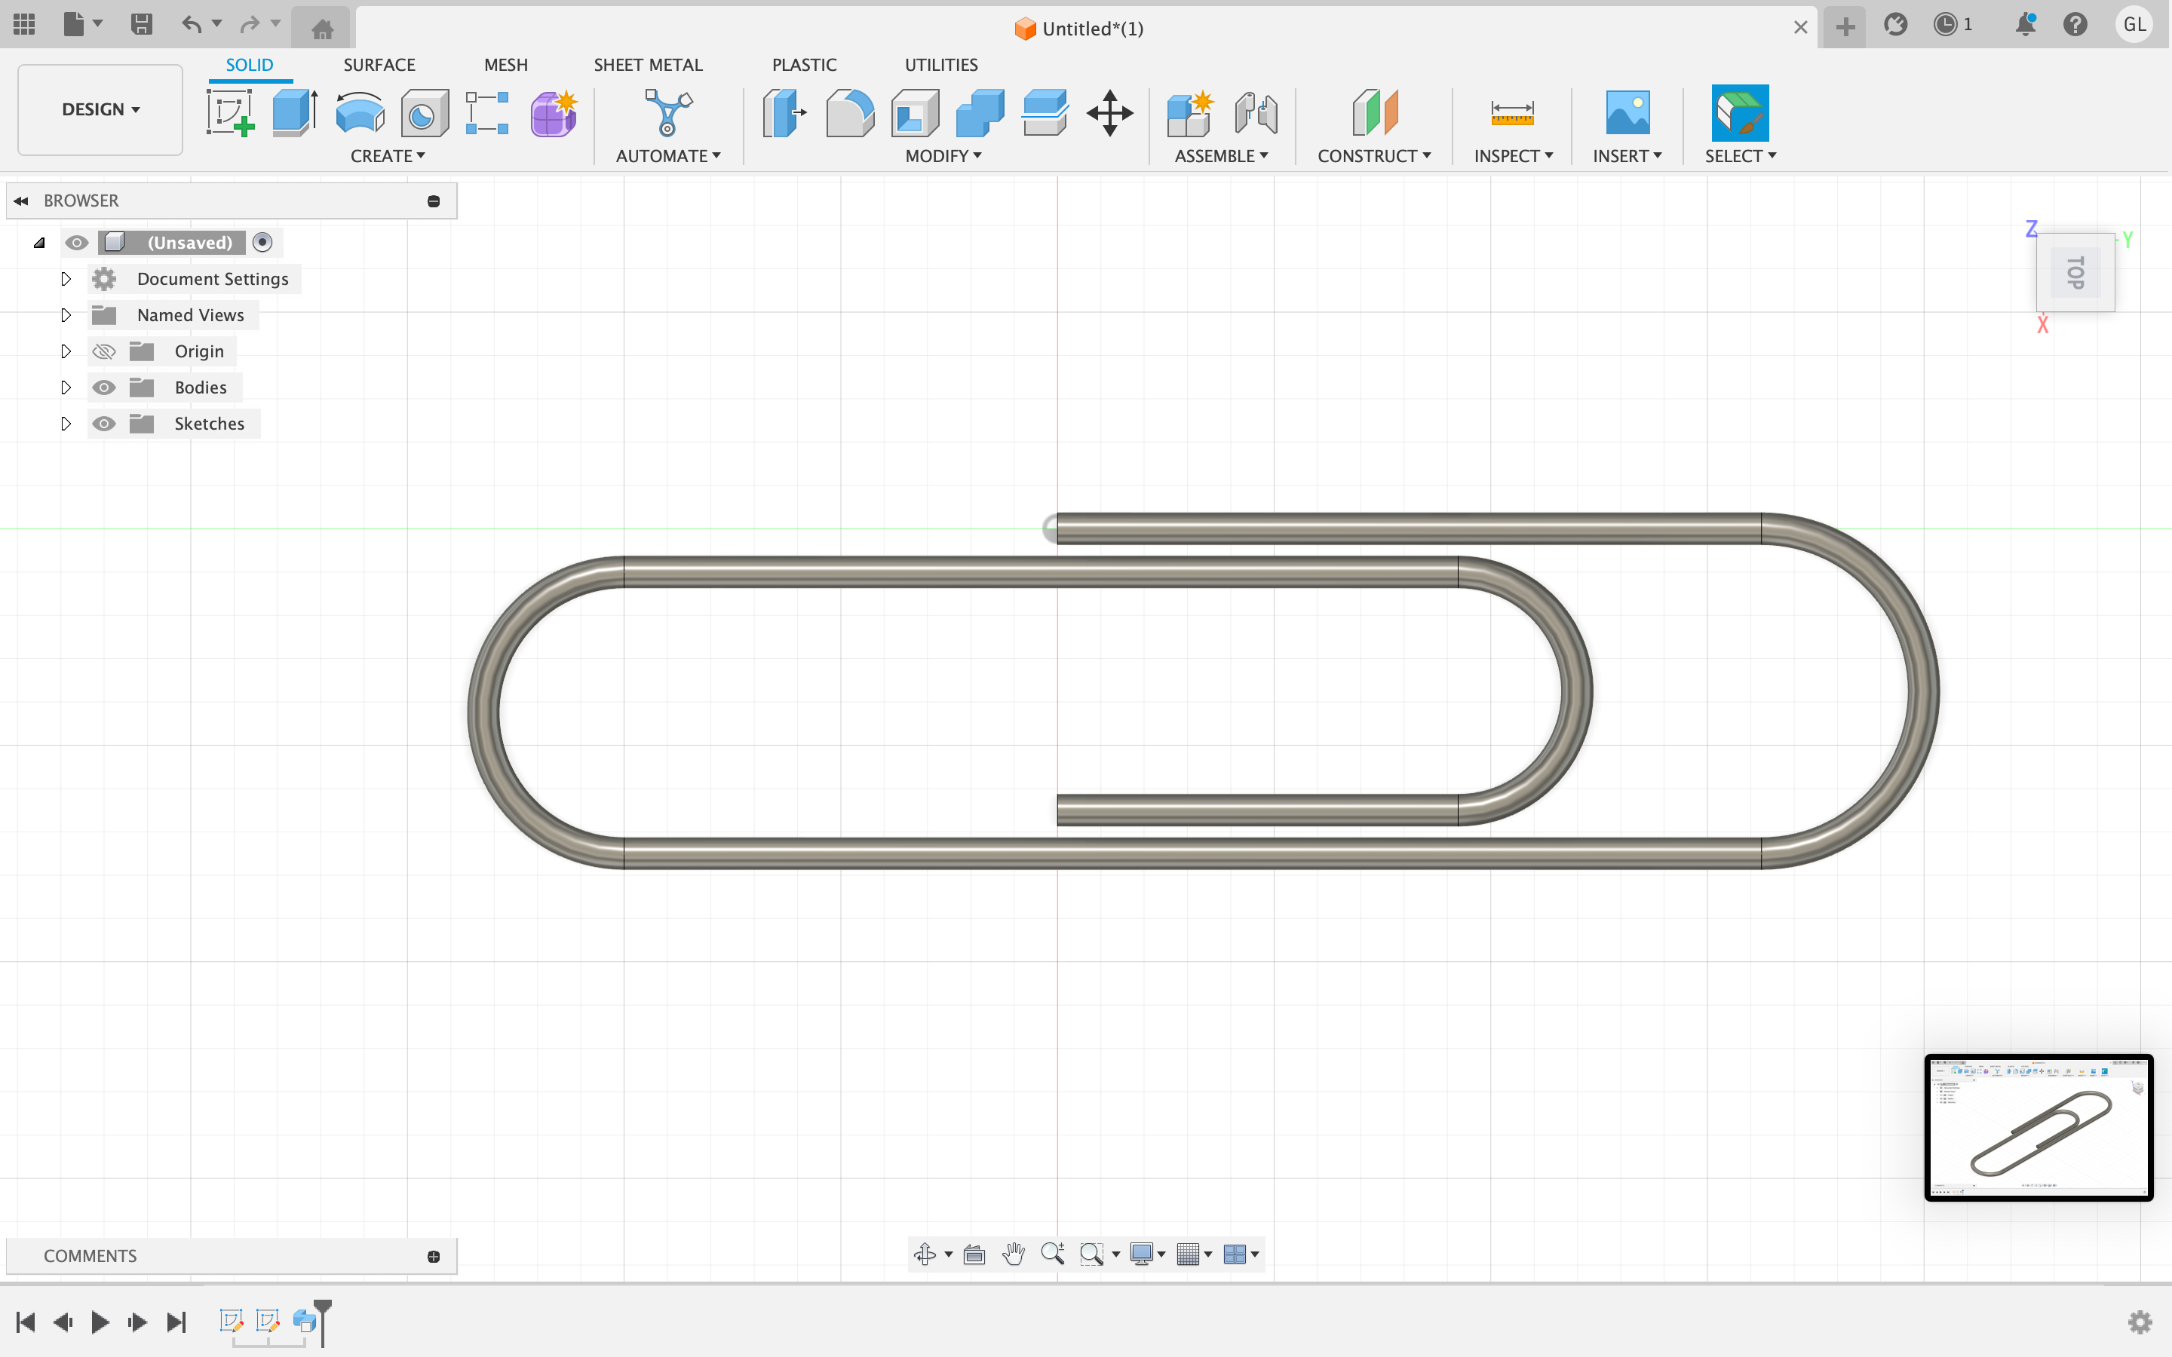The image size is (2172, 1357).
Task: Click the MODIFY menu label
Action: click(x=943, y=156)
